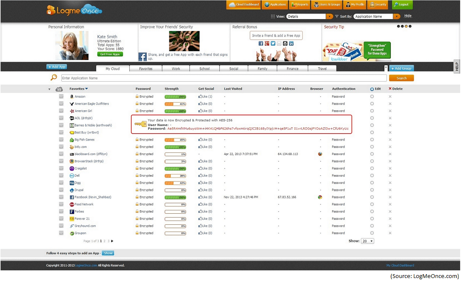This screenshot has width=461, height=281.
Task: Click the Craigslist strength bar
Action: click(175, 169)
